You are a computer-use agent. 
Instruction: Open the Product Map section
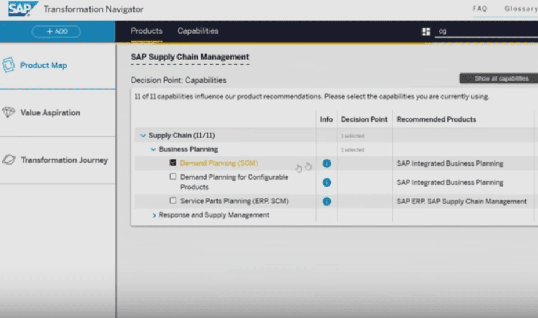[57, 65]
